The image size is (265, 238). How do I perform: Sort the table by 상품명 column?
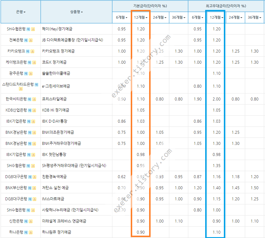(x=76, y=12)
